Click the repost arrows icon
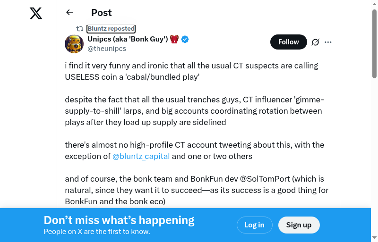 [x=80, y=29]
